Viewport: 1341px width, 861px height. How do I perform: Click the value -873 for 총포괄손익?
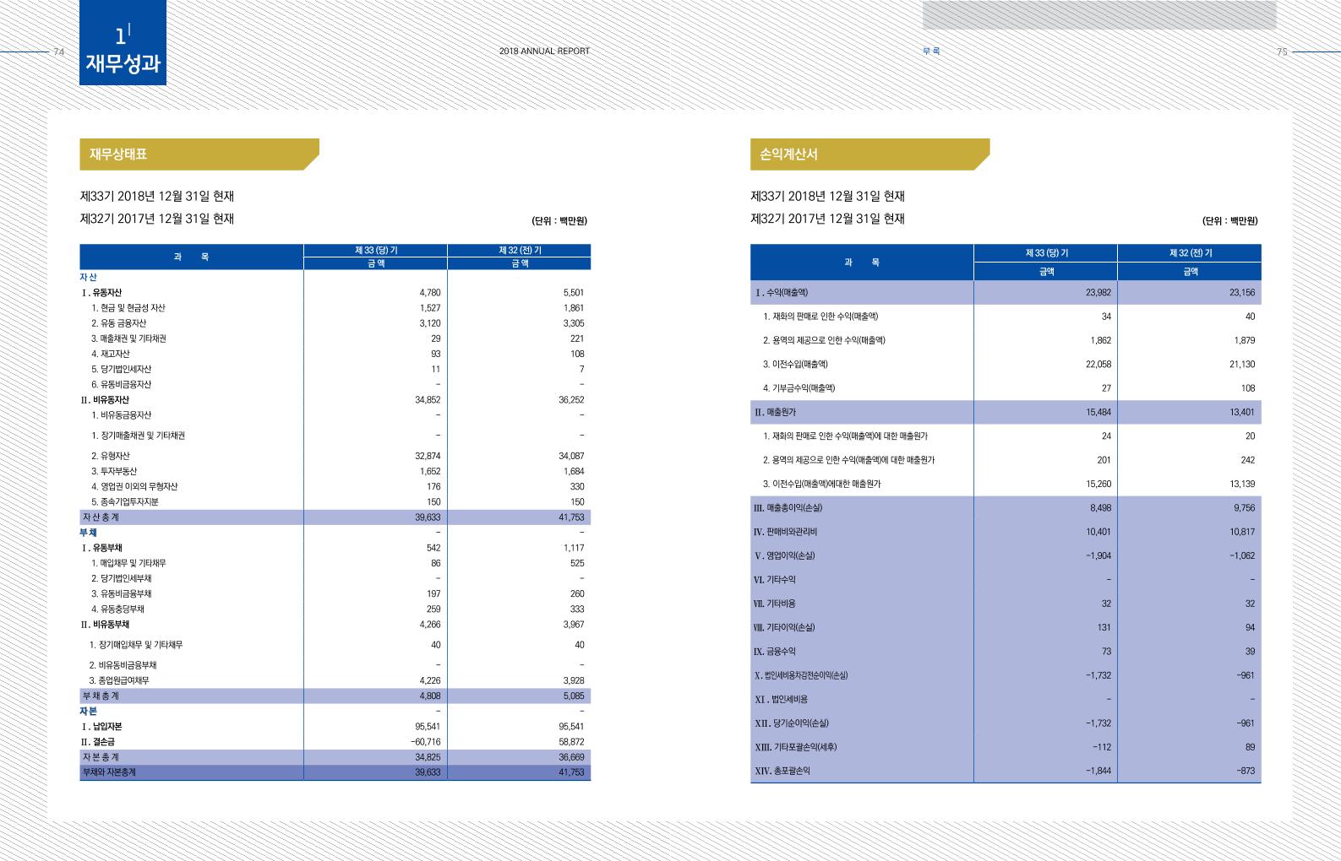(1246, 772)
